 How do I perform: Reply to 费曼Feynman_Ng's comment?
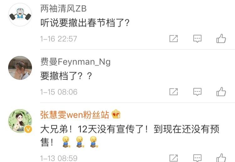tap(197, 92)
